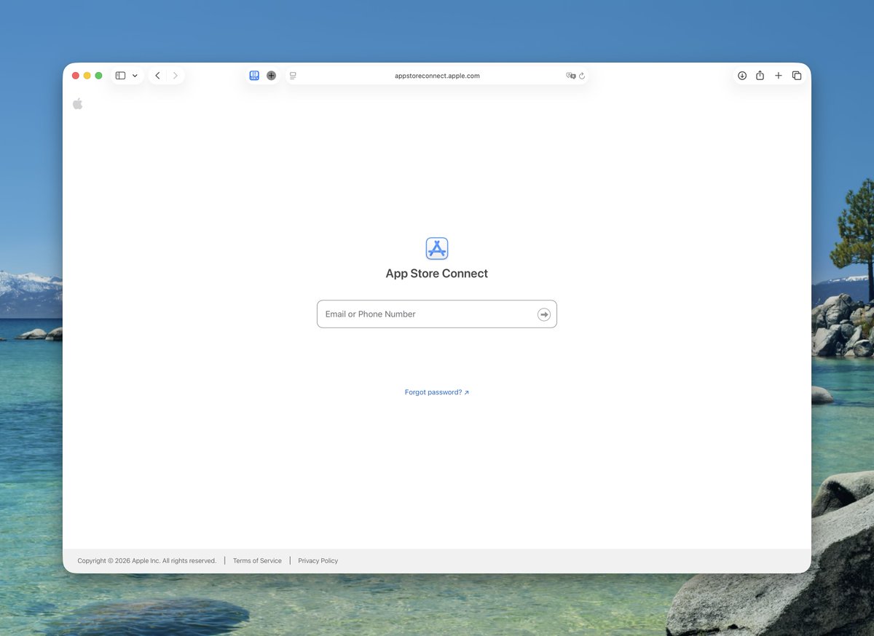874x636 pixels.
Task: Click the Copyright 2026 Apple Inc. text
Action: 147,561
